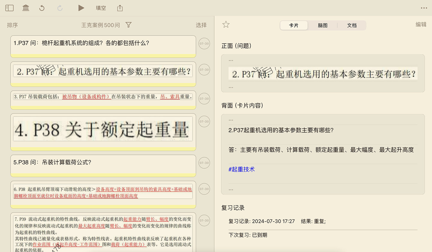Click the bottom ellipsis in 正面 box
This screenshot has width=432, height=252.
(x=231, y=88)
